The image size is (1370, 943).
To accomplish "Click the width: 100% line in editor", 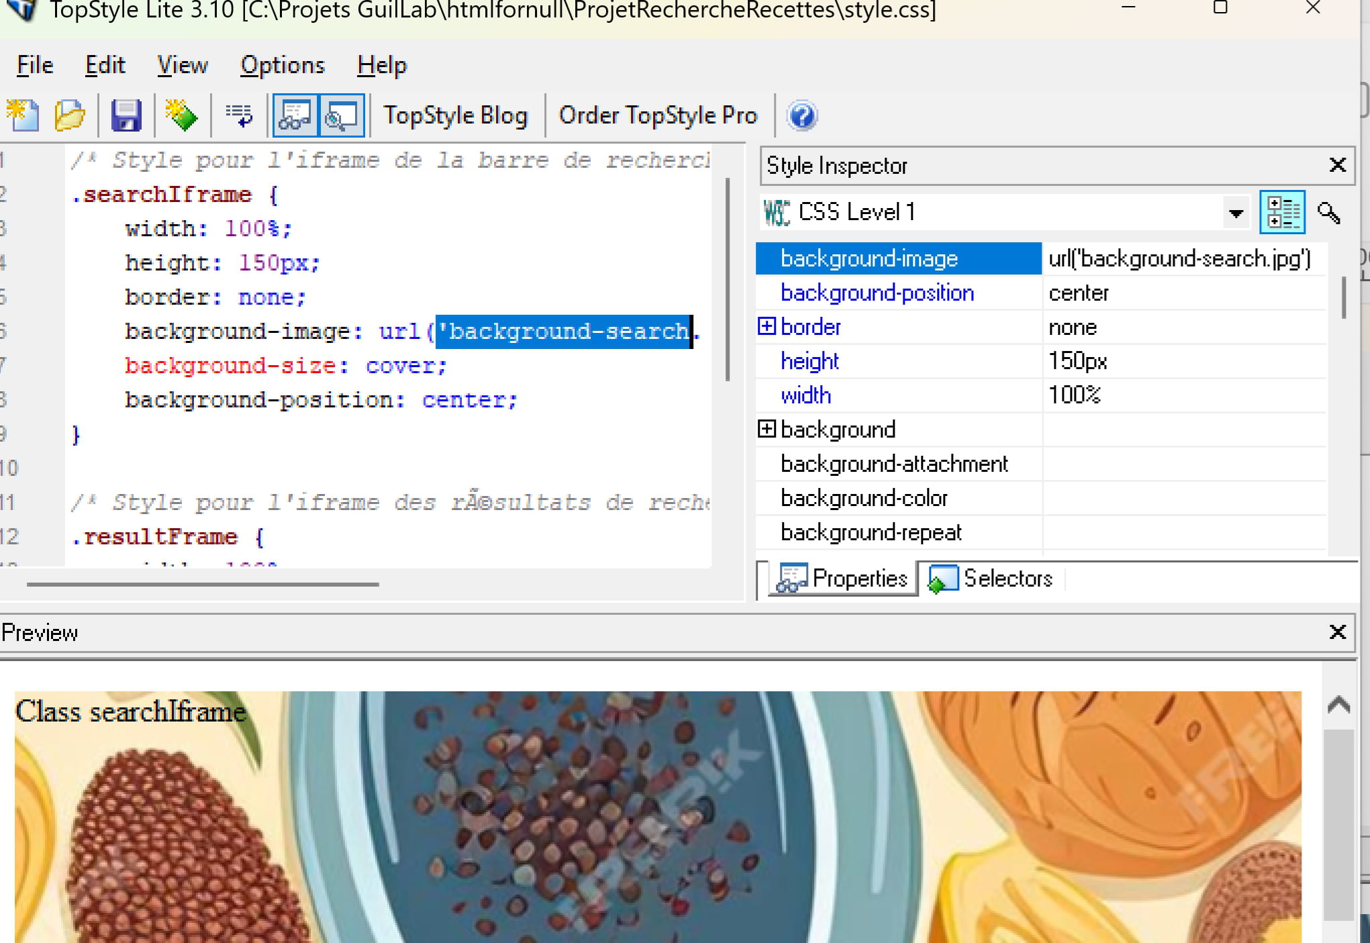I will pyautogui.click(x=208, y=229).
